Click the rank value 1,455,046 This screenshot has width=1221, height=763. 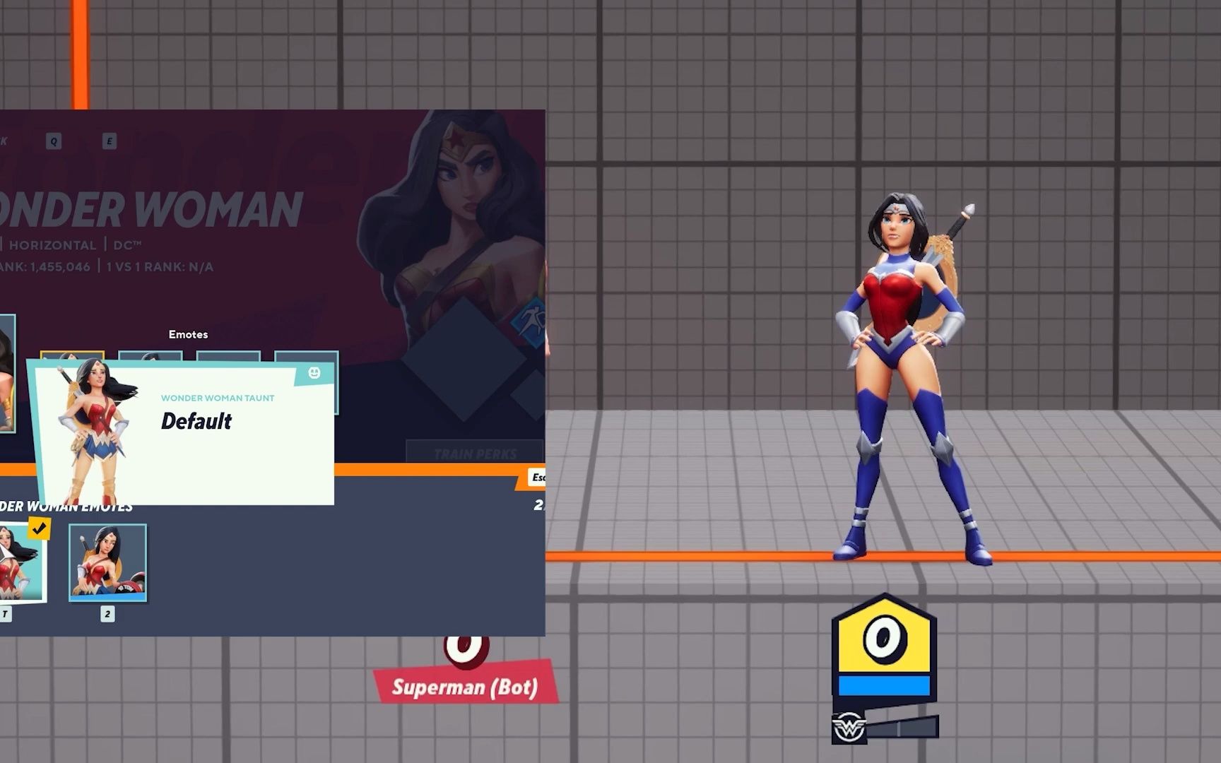coord(60,267)
